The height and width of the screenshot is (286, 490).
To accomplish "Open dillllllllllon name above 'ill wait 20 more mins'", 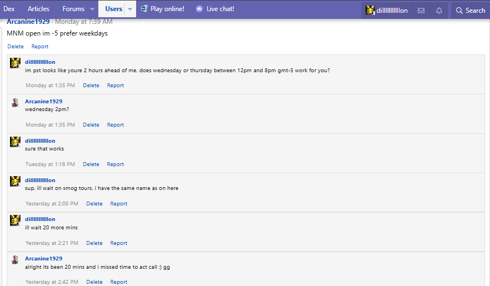I will click(40, 219).
